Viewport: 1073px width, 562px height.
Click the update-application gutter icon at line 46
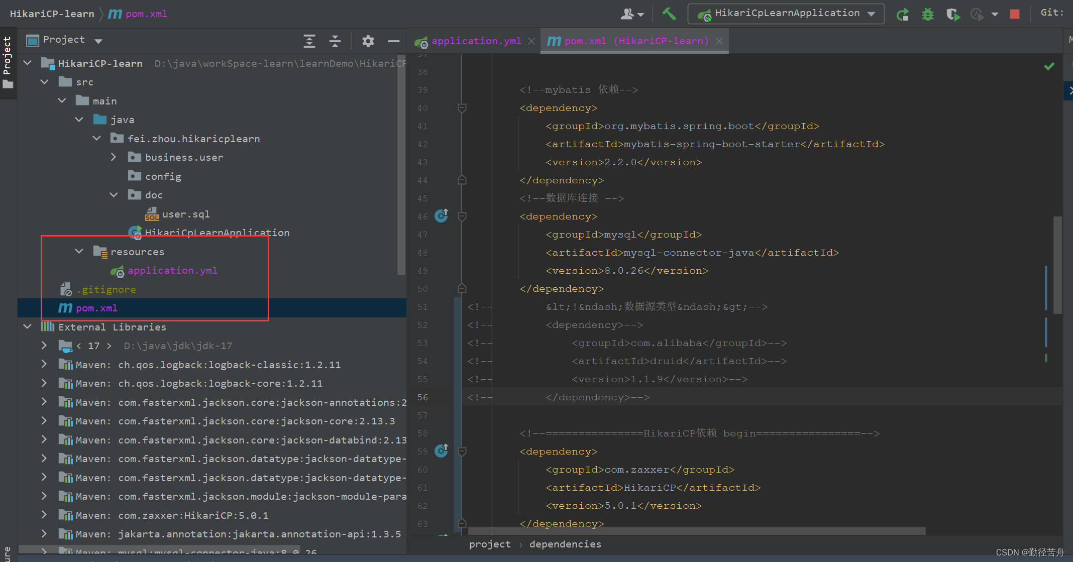(441, 216)
